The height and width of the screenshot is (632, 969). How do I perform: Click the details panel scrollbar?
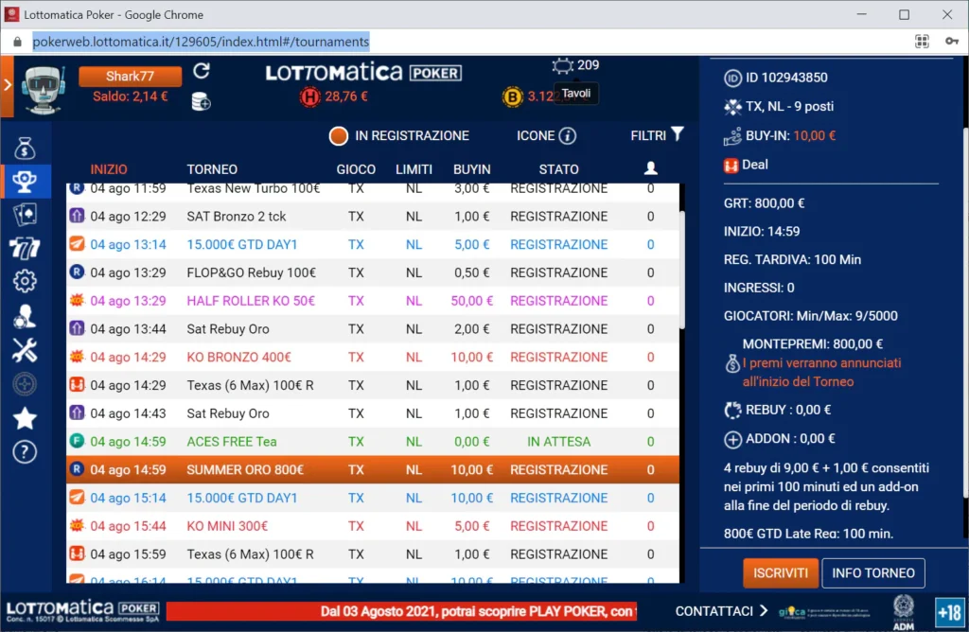(965, 312)
